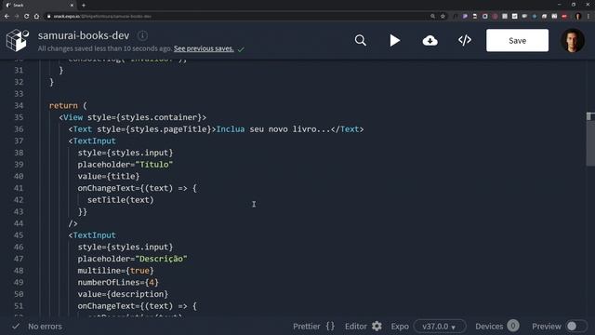Click numberOfLines={4} on line 49
The width and height of the screenshot is (595, 335).
(x=118, y=282)
